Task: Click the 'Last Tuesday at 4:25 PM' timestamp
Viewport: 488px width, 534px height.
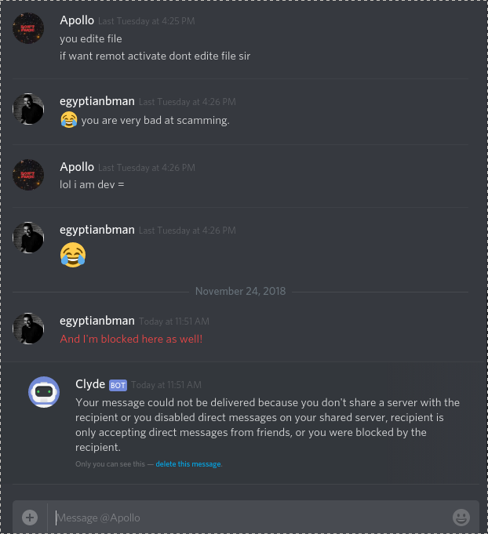Action: click(147, 21)
